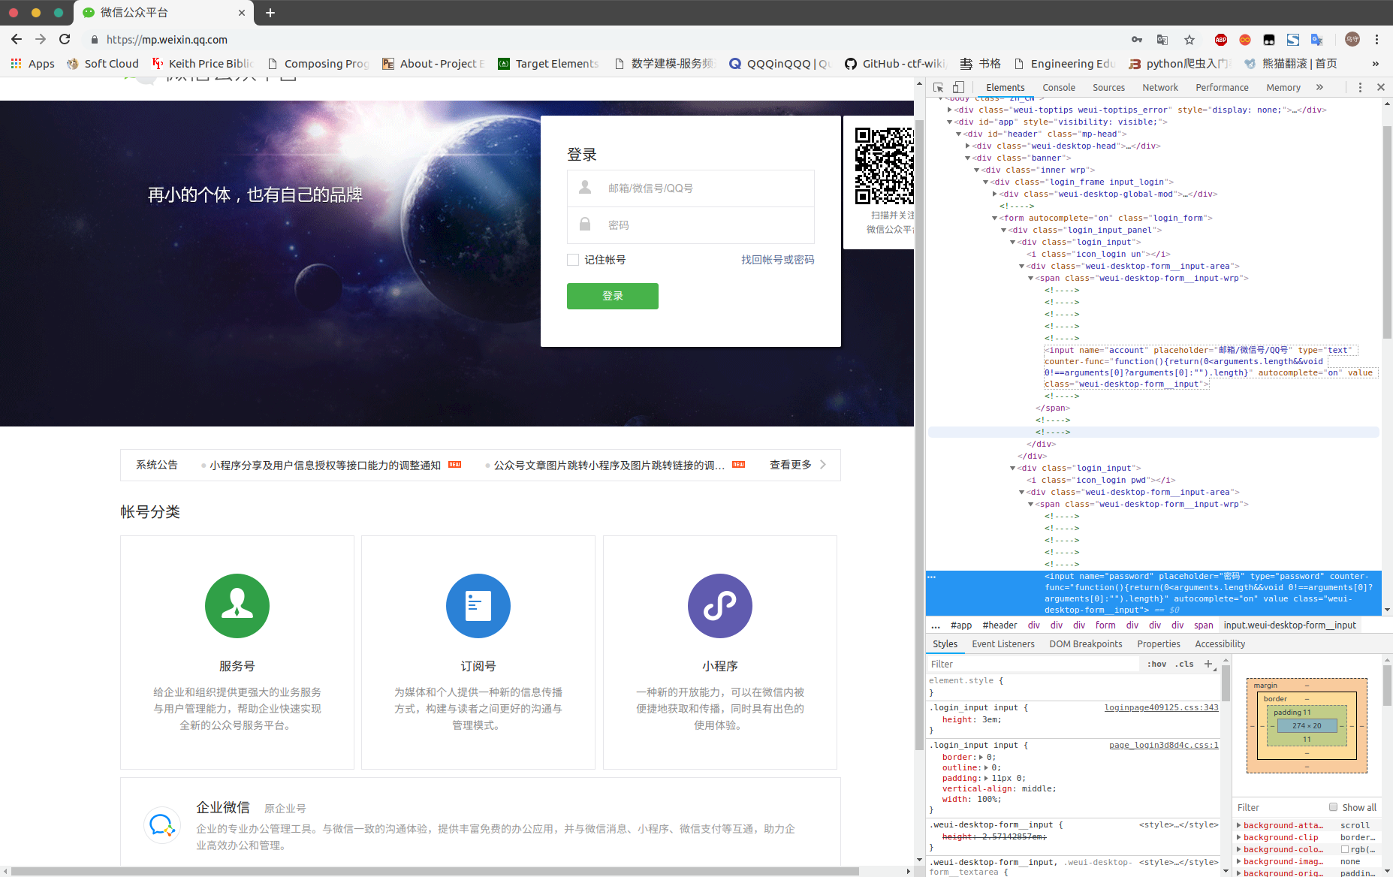
Task: Focus the 邮箱/微信号/QQ号 account input field
Action: point(706,188)
